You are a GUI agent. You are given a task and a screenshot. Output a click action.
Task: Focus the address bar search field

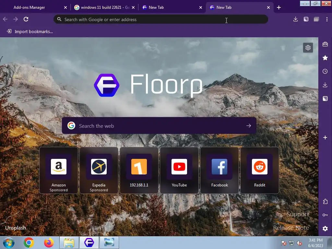point(161,19)
